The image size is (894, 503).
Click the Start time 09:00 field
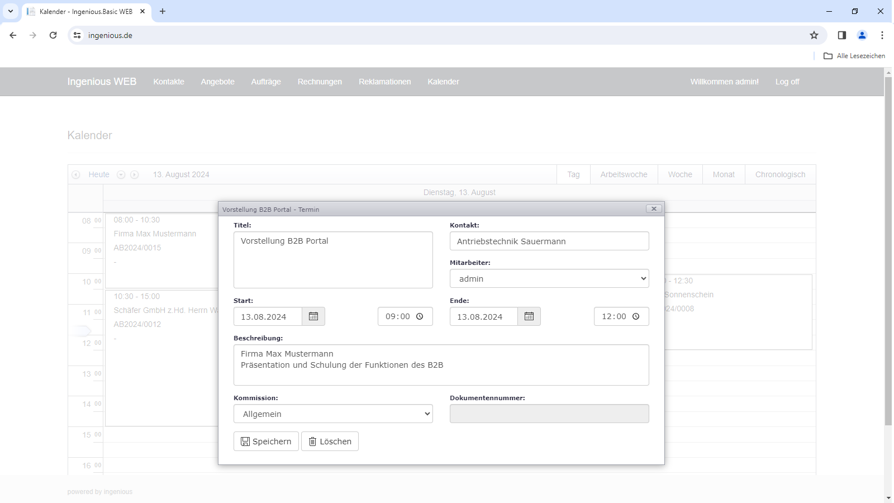click(x=405, y=316)
